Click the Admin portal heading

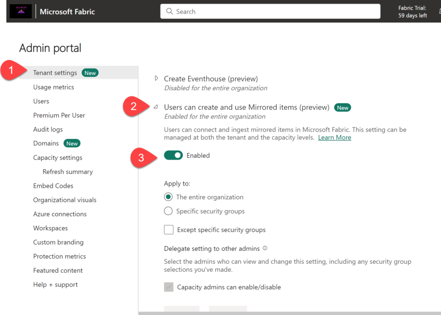(50, 48)
